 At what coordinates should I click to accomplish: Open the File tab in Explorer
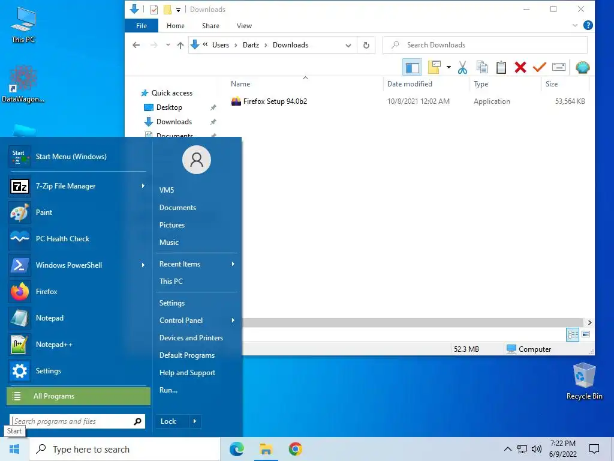click(x=142, y=26)
